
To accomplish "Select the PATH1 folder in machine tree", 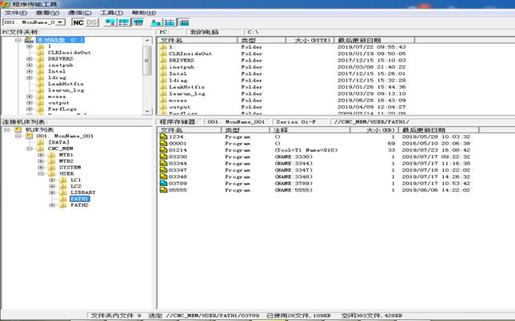I will click(x=79, y=199).
